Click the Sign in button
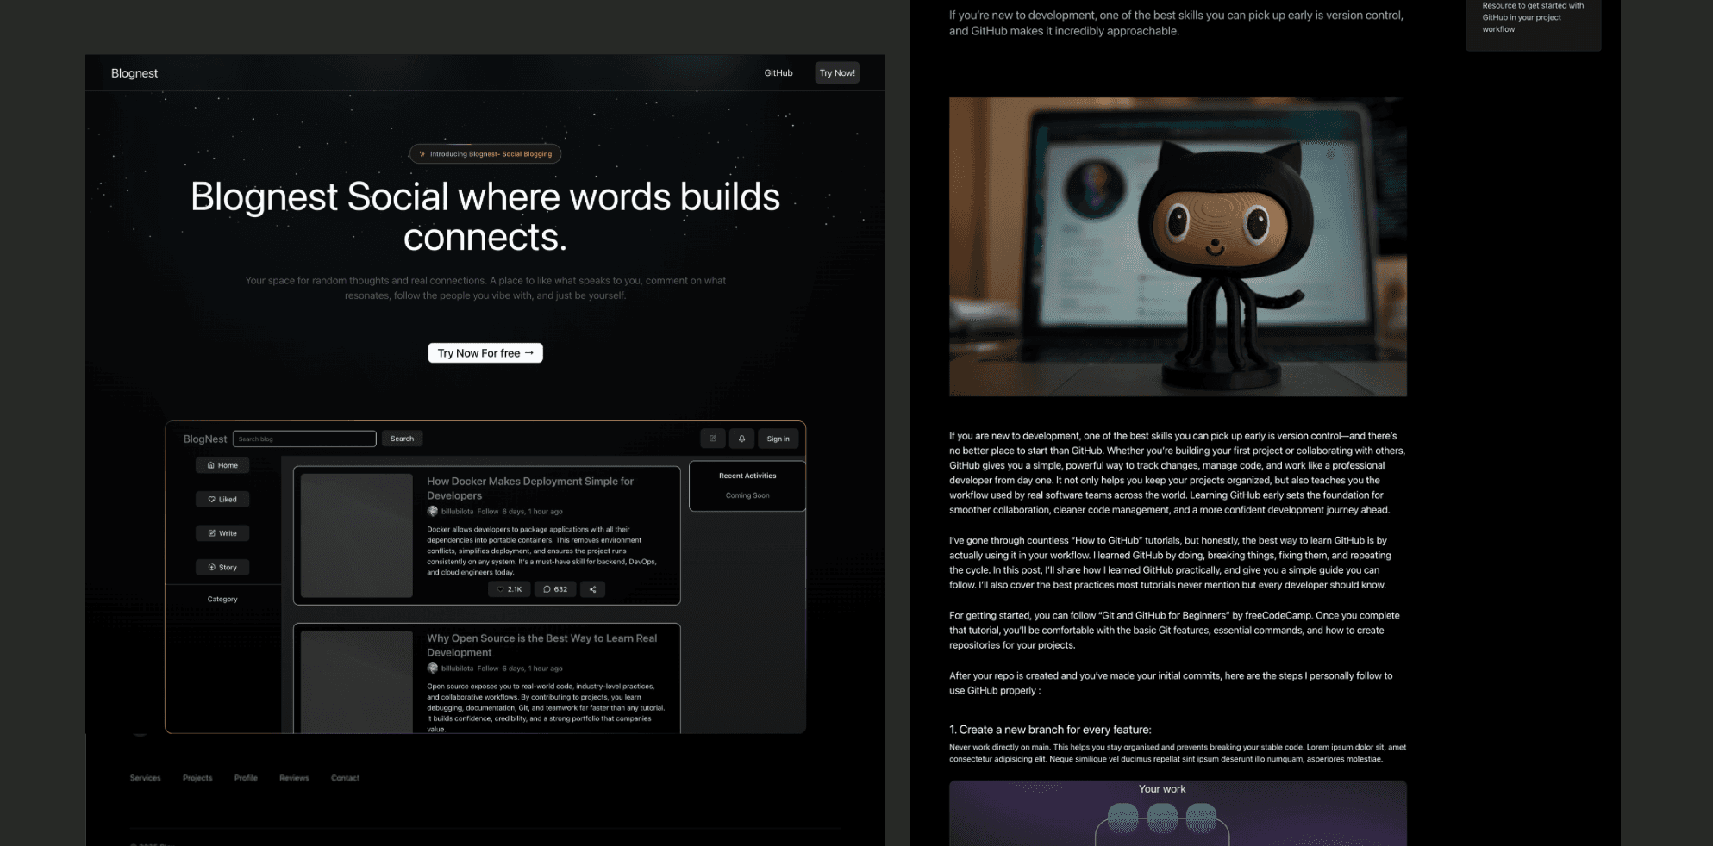Screen dimensions: 1713x846 (778, 439)
